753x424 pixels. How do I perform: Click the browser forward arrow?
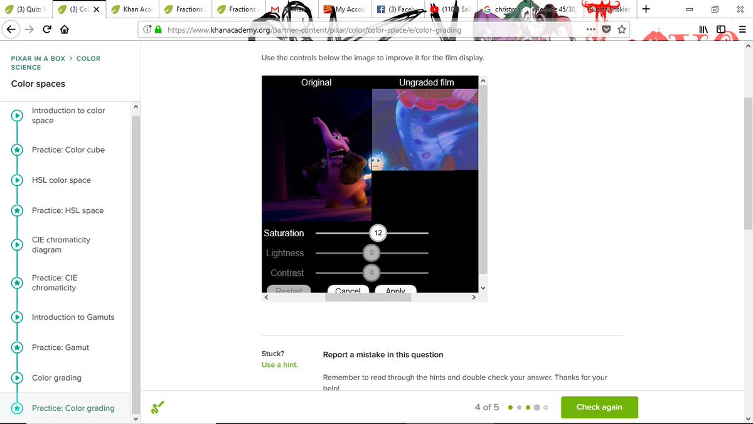pyautogui.click(x=29, y=30)
